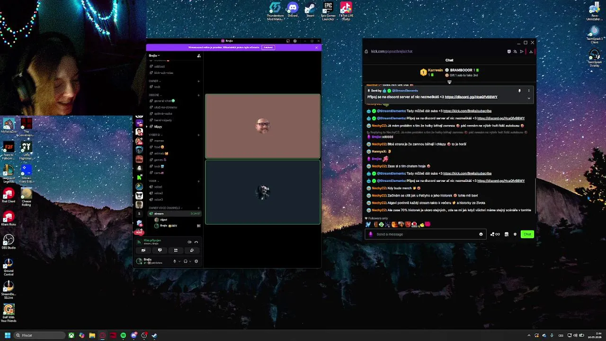Image resolution: width=606 pixels, height=341 pixels.
Task: Click the green Chat send button
Action: click(527, 234)
